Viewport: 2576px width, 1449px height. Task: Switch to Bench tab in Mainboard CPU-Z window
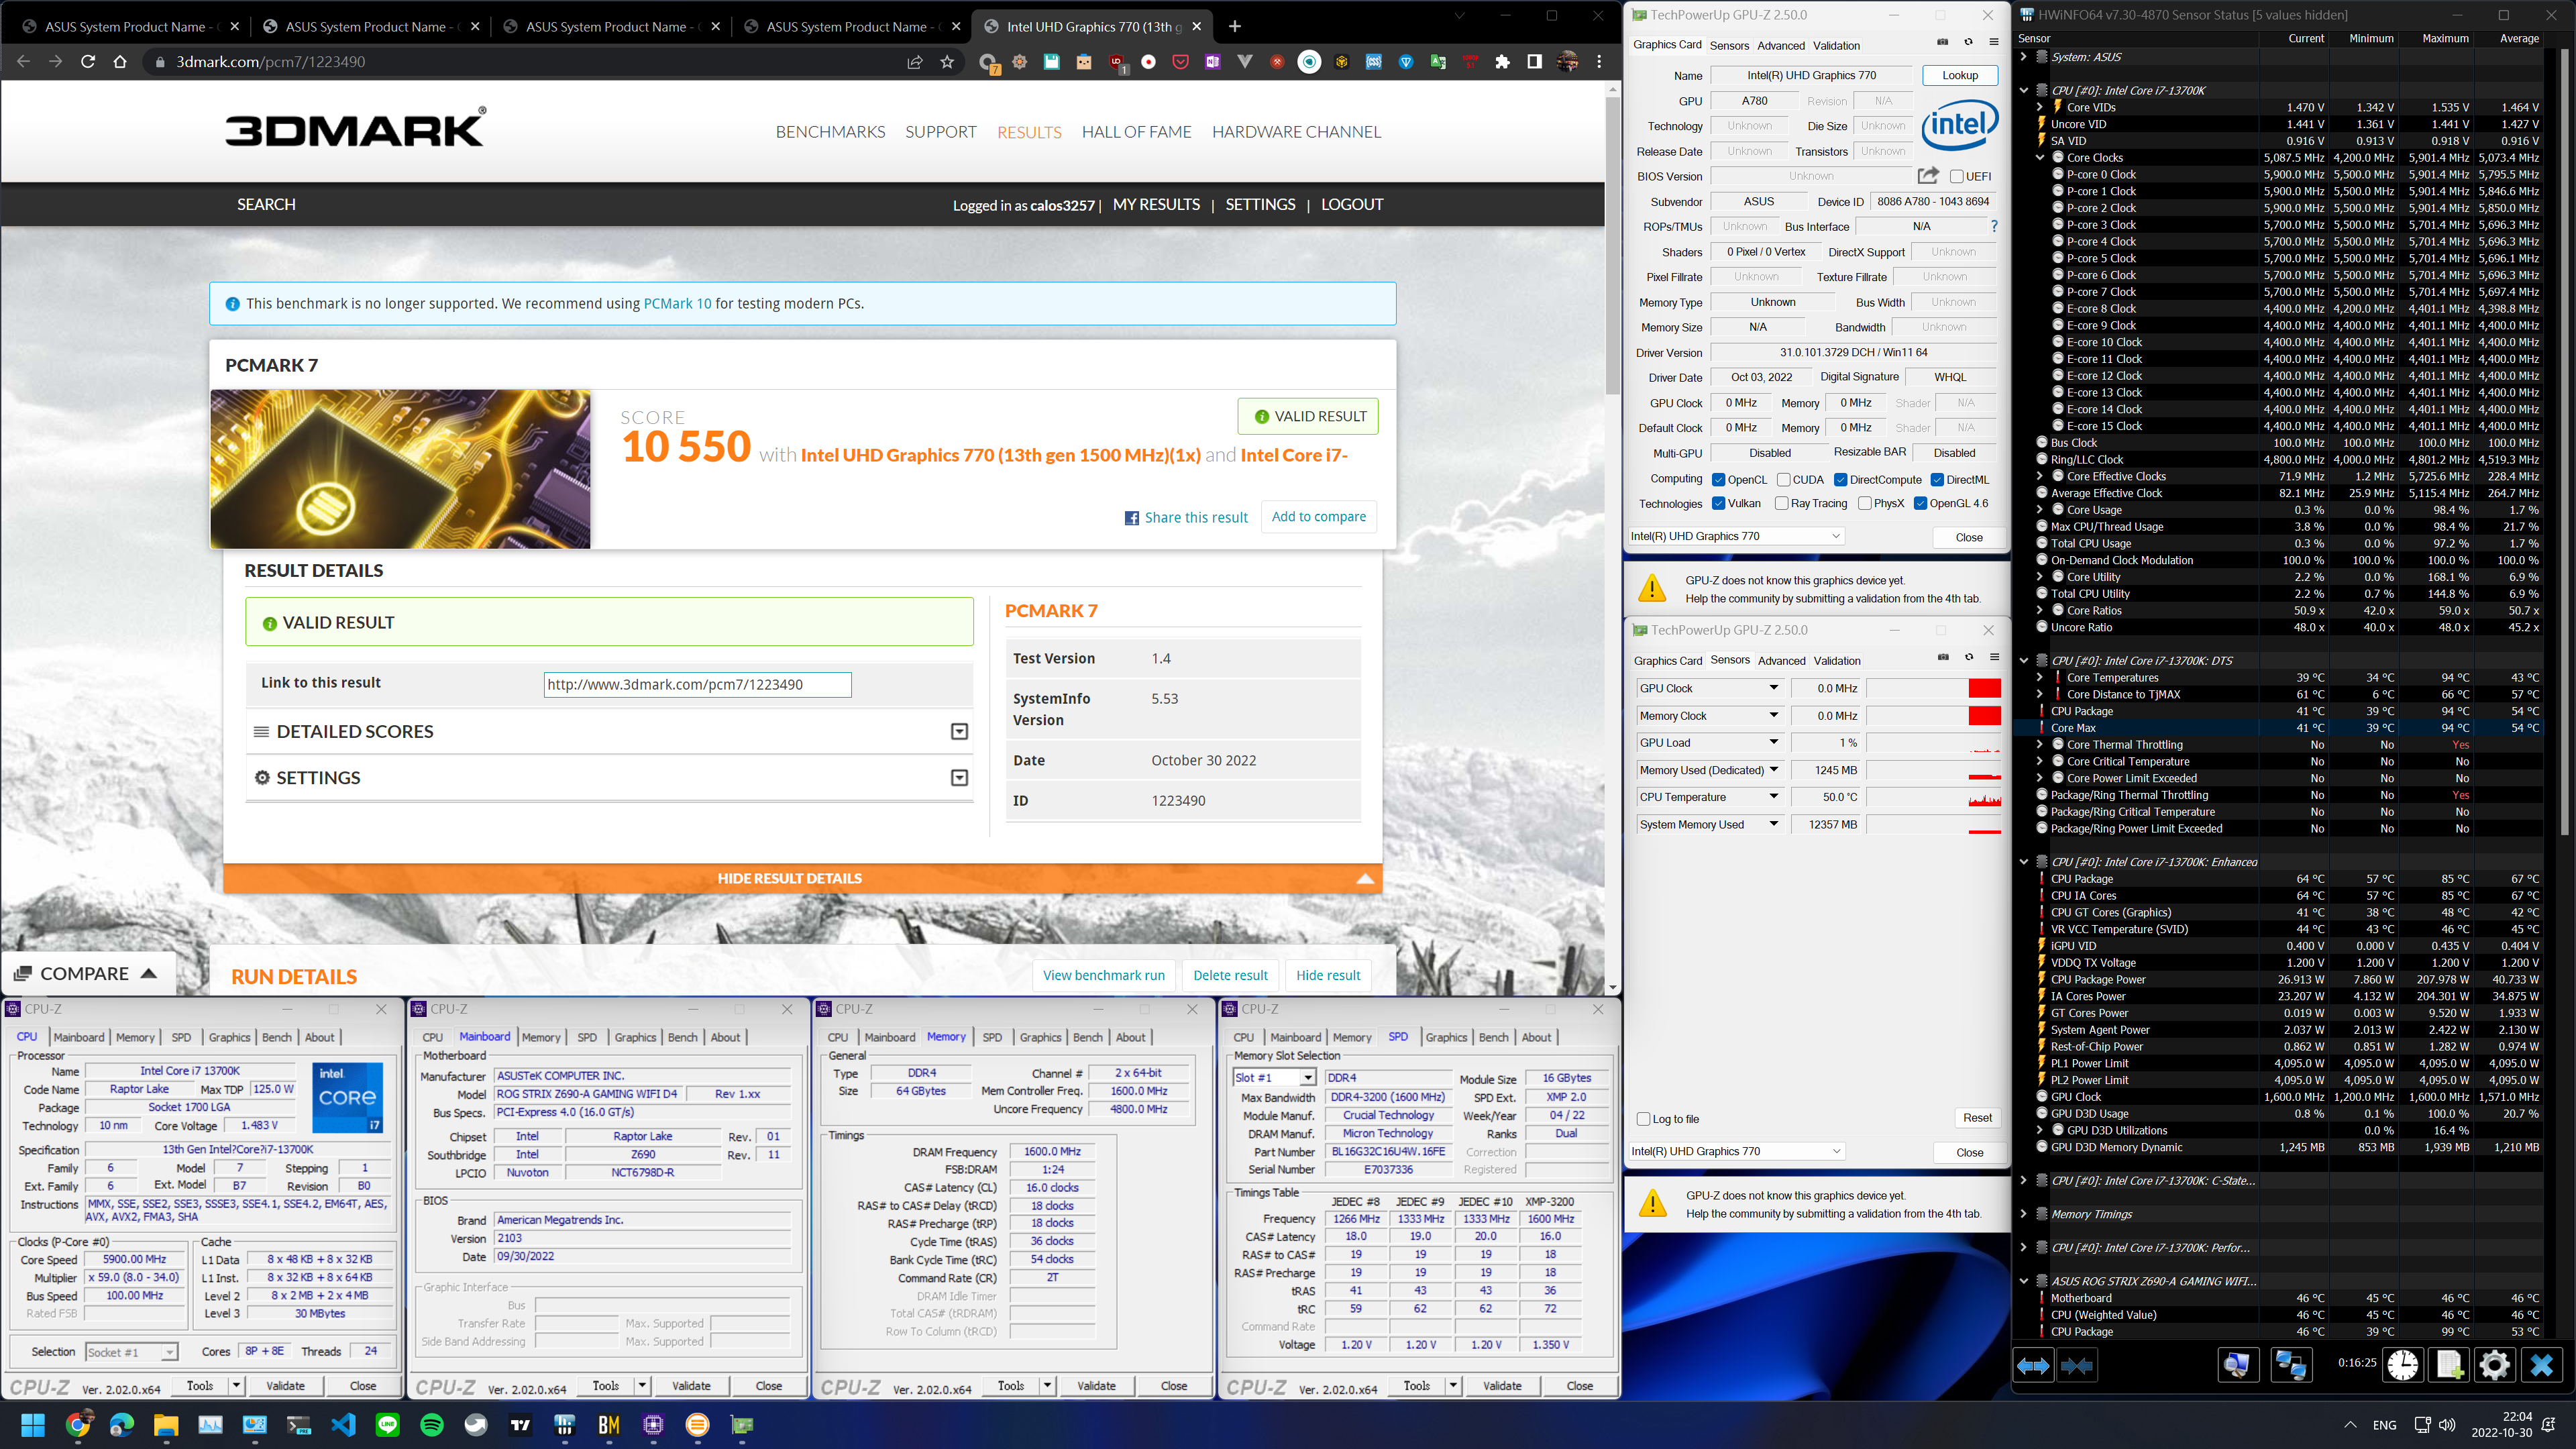[682, 1037]
